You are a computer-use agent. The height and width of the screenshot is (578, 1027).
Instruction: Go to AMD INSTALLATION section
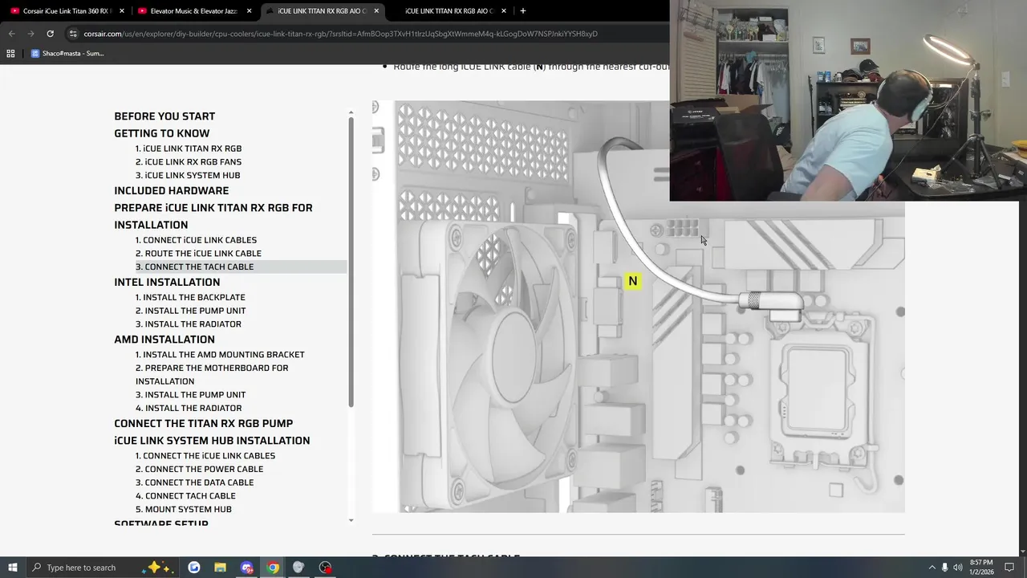coord(164,340)
